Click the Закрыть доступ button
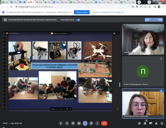This screenshot has width=166, height=128. [x=82, y=12]
